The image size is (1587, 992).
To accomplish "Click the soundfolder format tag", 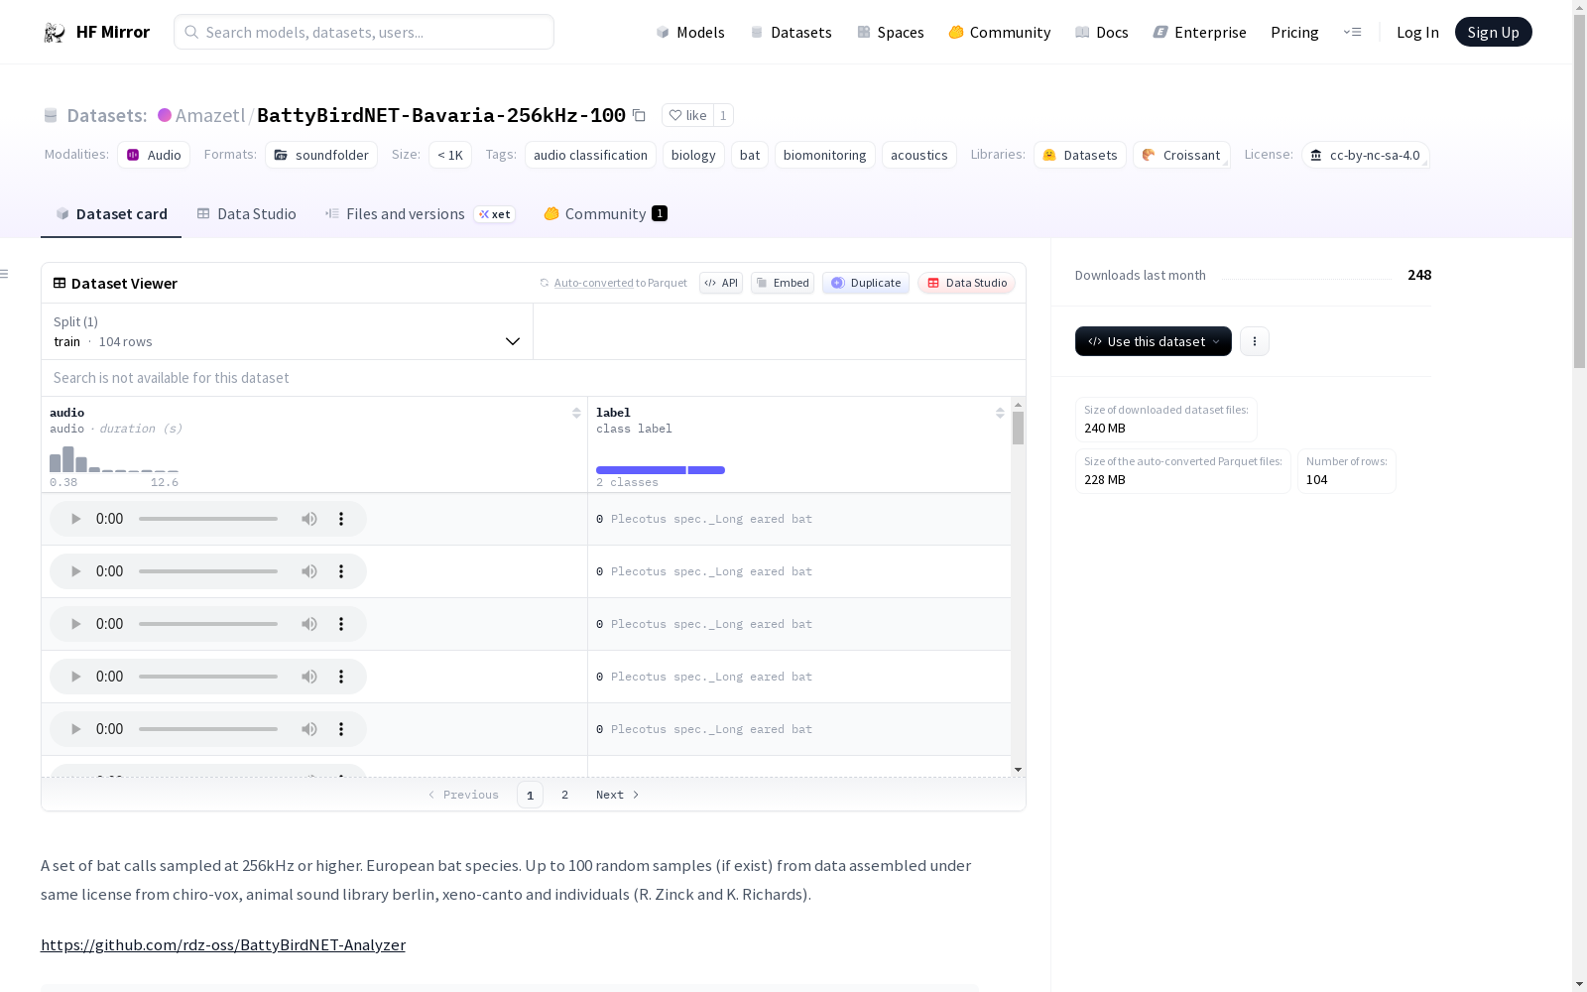I will click(x=321, y=155).
